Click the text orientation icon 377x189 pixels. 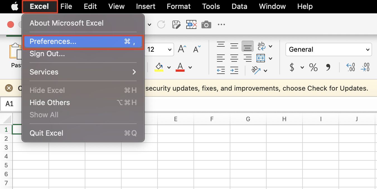[x=256, y=70]
